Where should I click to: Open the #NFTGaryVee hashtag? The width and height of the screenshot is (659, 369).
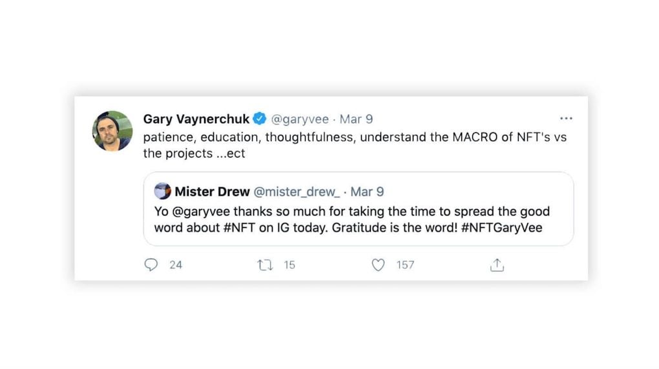coord(501,228)
